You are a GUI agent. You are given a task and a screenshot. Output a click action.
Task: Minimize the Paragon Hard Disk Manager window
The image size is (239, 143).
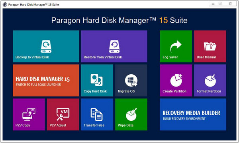tap(213, 4)
